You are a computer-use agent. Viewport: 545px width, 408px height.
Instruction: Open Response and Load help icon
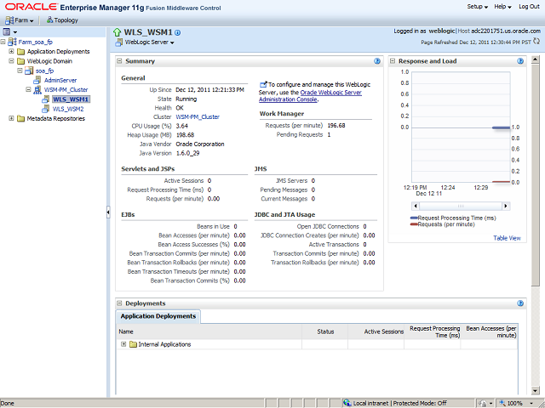(x=519, y=61)
